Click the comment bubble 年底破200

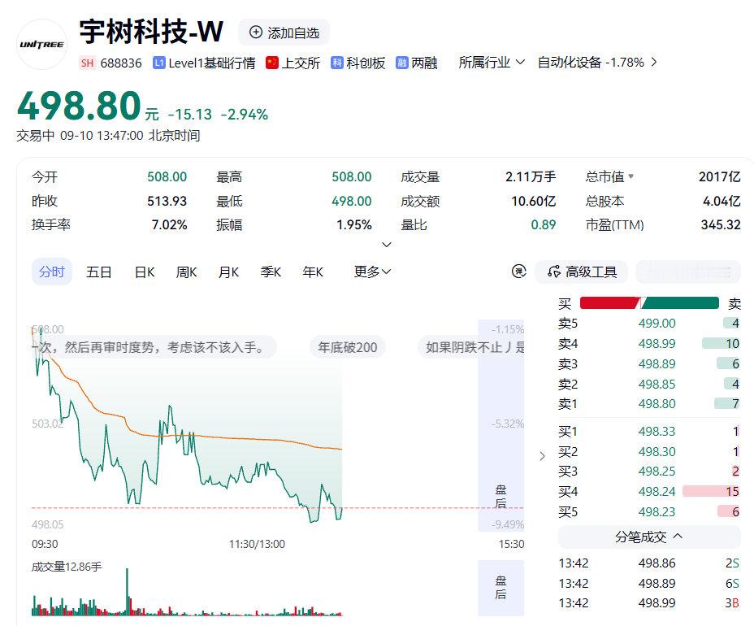pos(347,347)
